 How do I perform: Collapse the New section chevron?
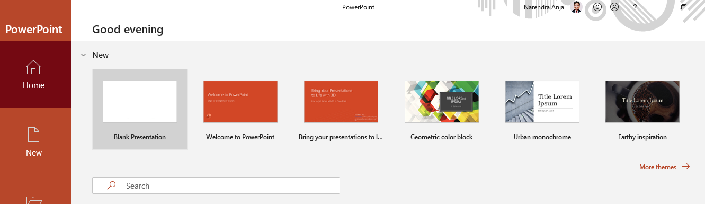(83, 55)
